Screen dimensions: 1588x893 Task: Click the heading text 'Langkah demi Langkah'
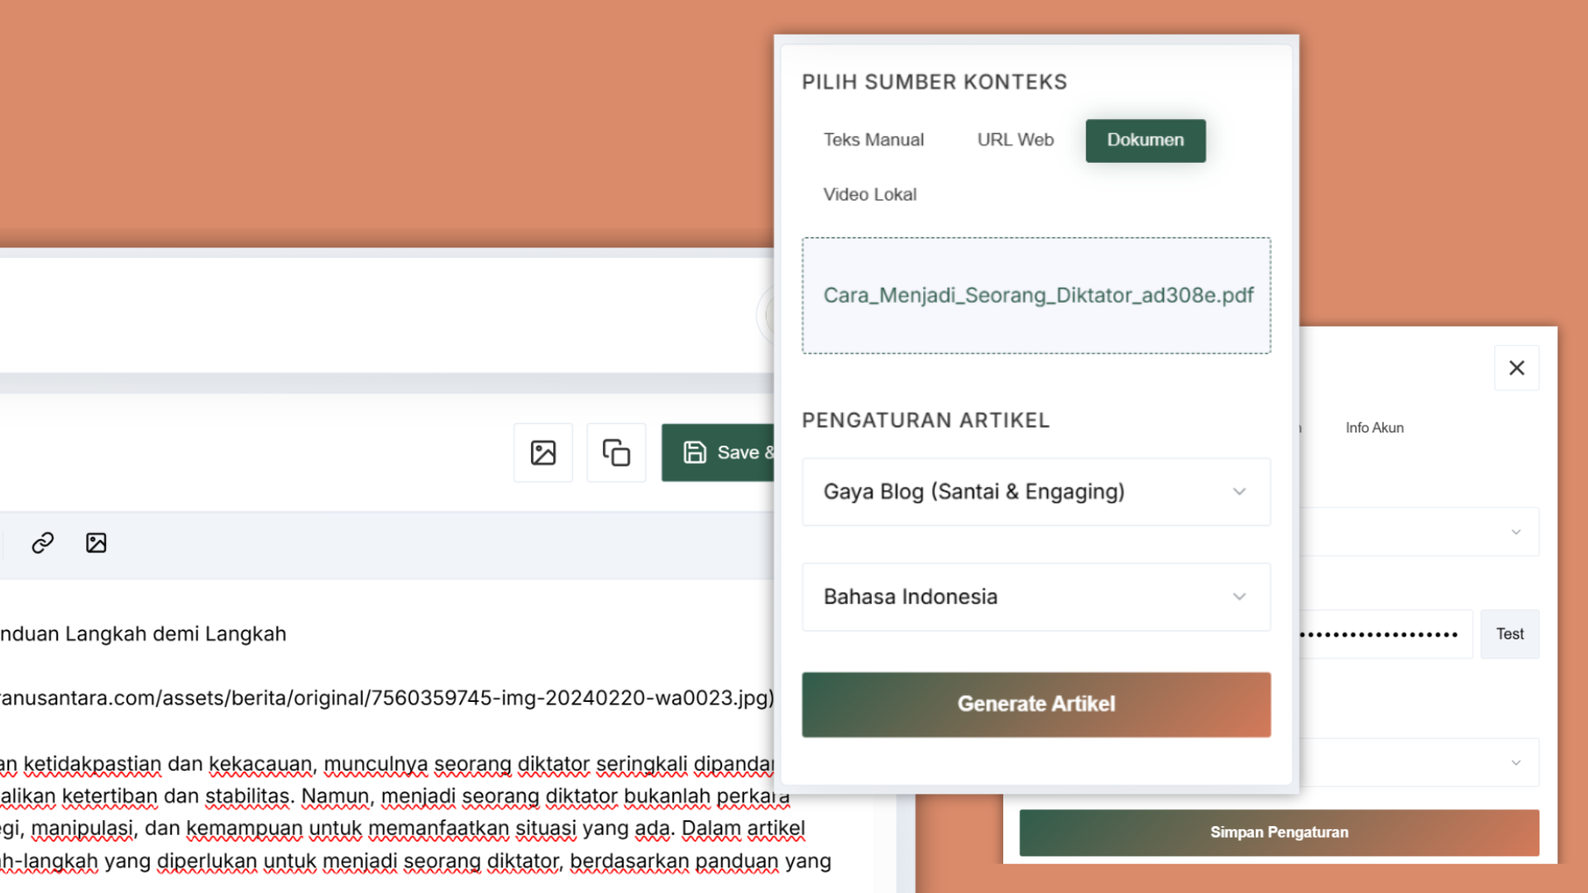[175, 634]
